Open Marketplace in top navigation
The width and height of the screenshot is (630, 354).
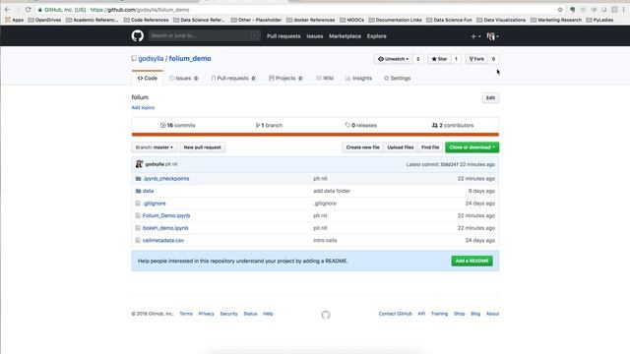tap(346, 36)
